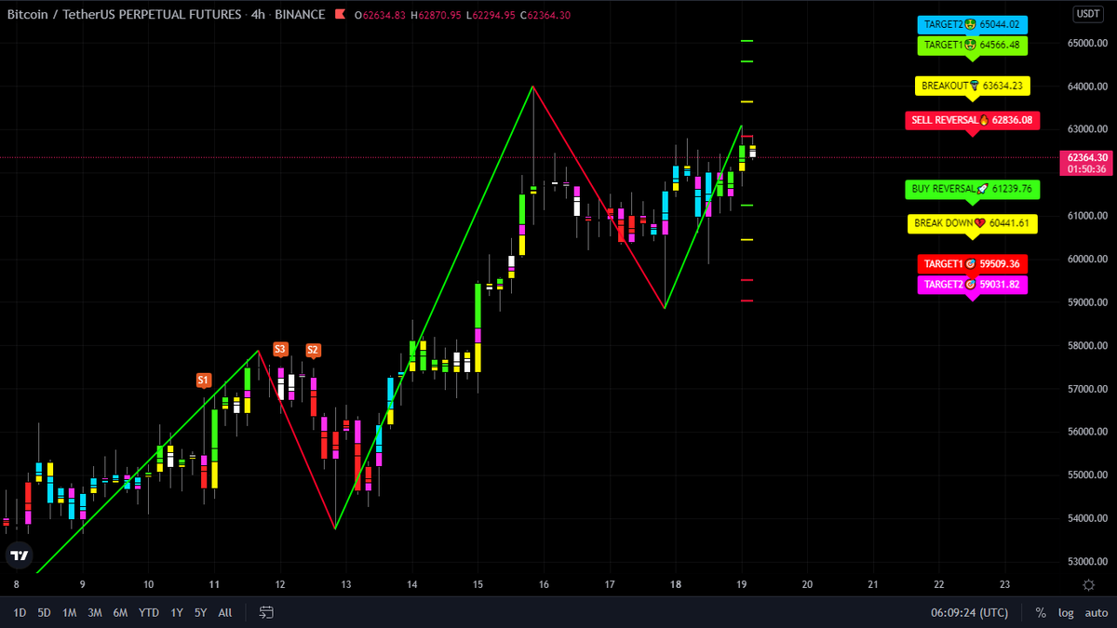This screenshot has height=628, width=1117.
Task: Click the SELL REVERSAL 62836.08 label
Action: 973,120
